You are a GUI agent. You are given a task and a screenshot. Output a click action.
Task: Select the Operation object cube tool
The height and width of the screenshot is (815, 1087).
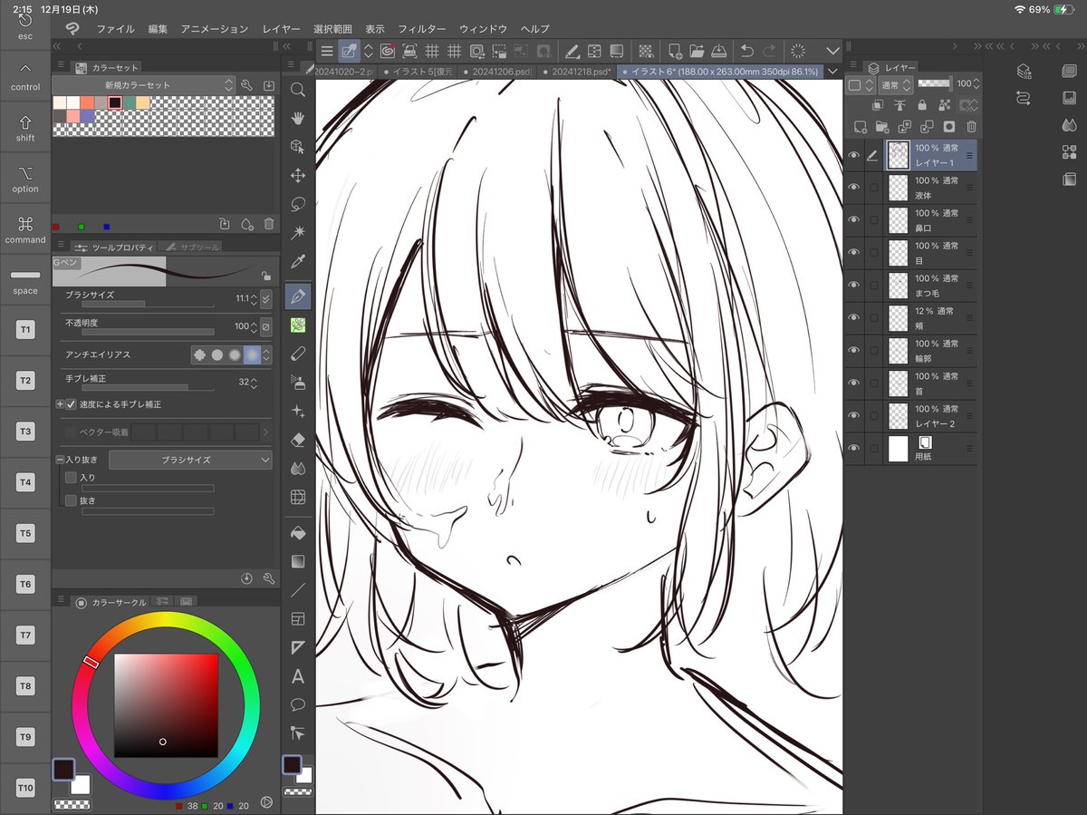297,146
